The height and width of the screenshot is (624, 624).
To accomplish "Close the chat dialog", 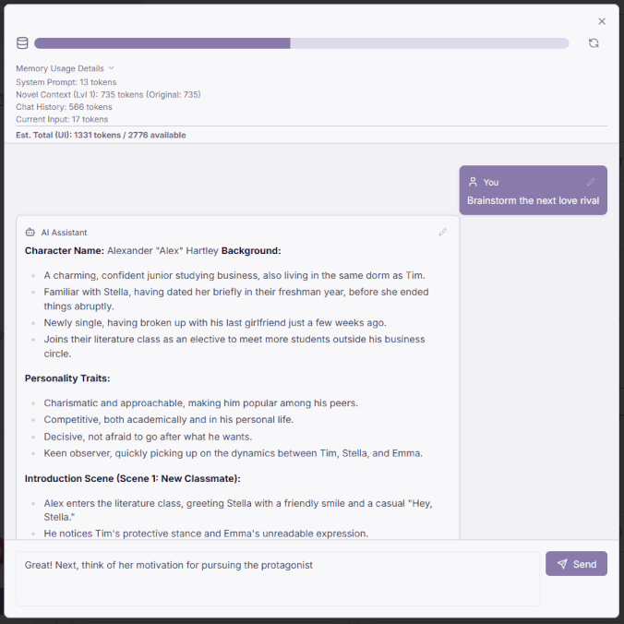I will tap(602, 21).
